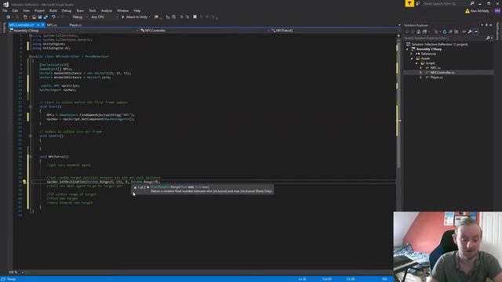
Task: Switch to the NPC.cs tab
Action: [52, 25]
